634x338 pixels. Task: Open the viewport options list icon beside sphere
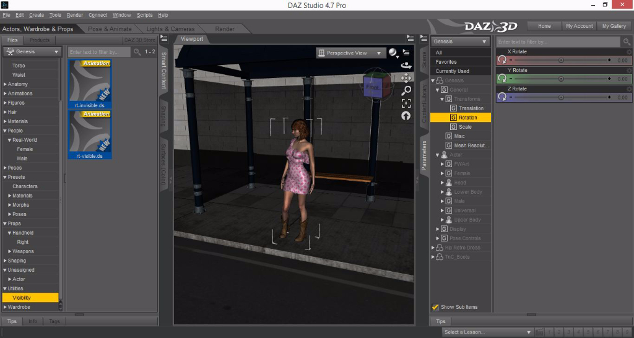406,53
